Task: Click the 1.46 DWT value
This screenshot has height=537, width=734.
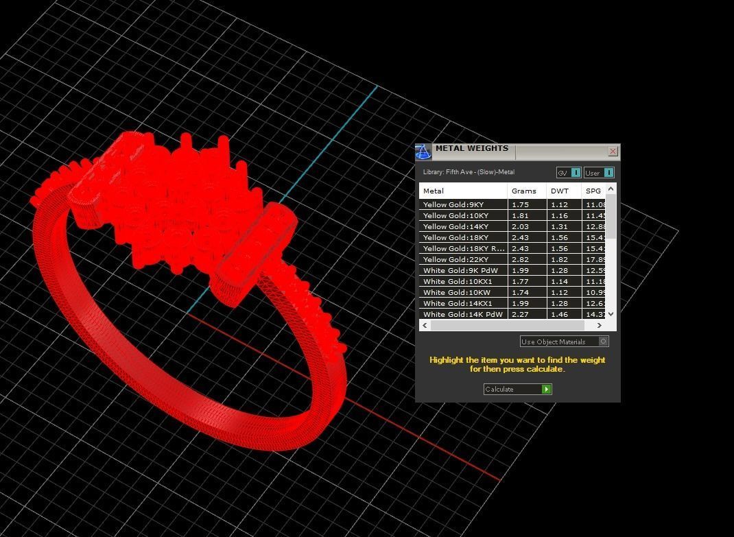Action: [x=559, y=314]
